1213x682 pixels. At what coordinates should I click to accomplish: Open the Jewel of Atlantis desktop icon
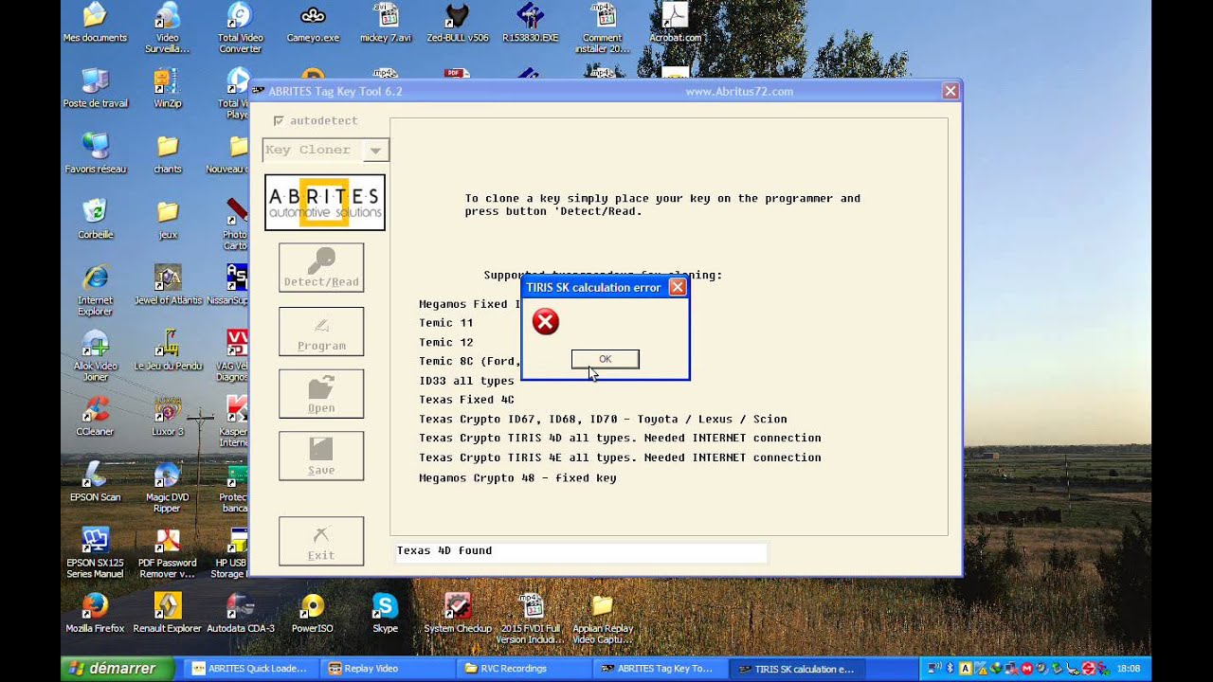coord(168,284)
